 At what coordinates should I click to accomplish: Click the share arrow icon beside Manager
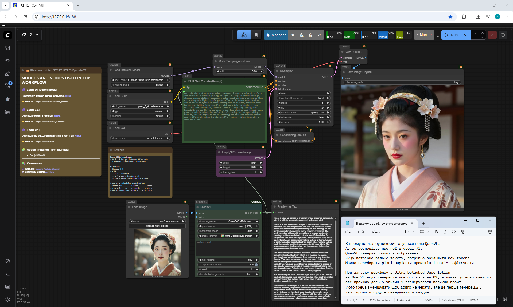coord(320,35)
